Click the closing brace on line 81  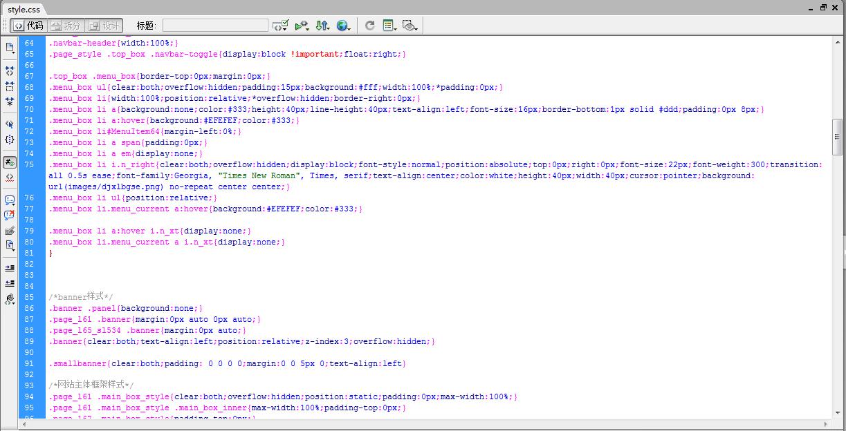50,253
